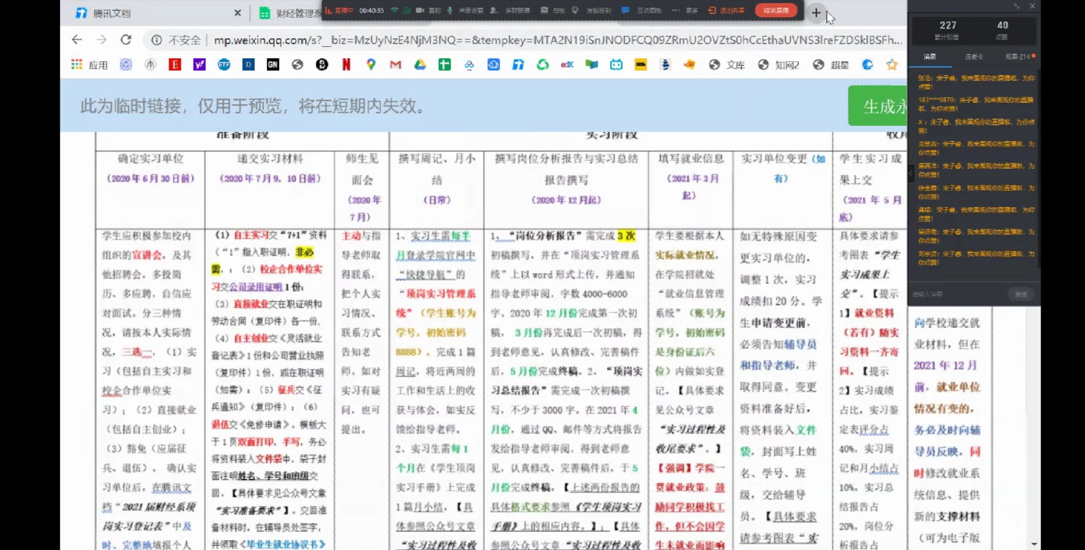Open the 应用 apps grid bookmark
Image resolution: width=1085 pixels, height=550 pixels.
pyautogui.click(x=89, y=64)
